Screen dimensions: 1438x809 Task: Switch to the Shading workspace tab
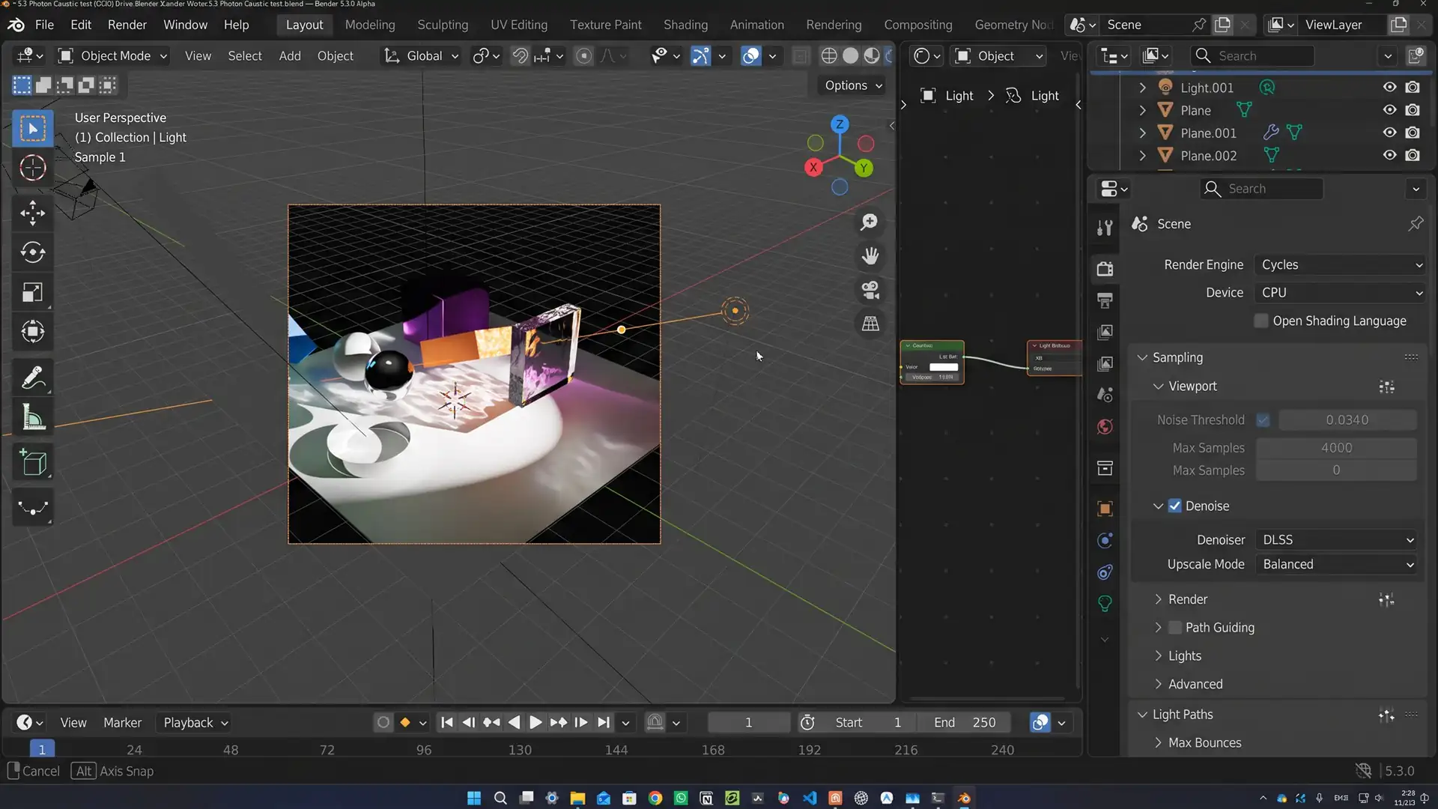click(685, 25)
